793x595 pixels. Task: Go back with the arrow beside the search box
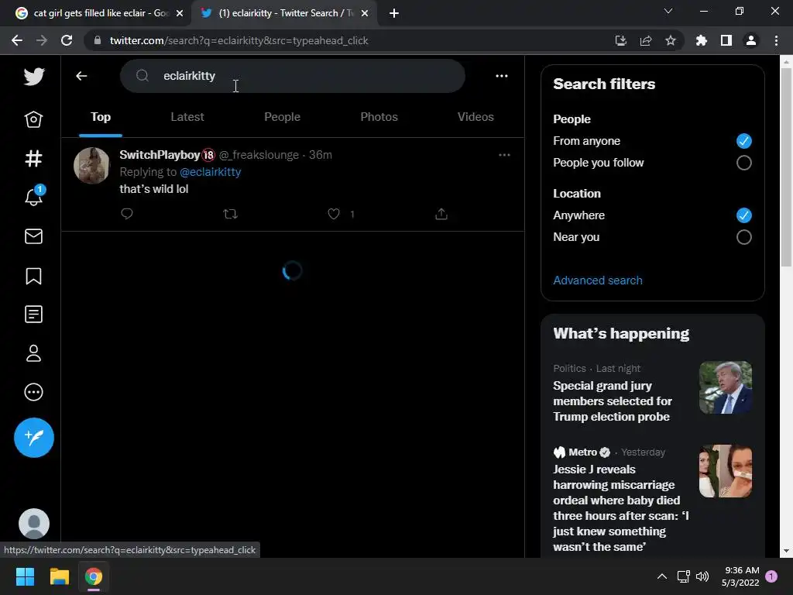tap(81, 76)
